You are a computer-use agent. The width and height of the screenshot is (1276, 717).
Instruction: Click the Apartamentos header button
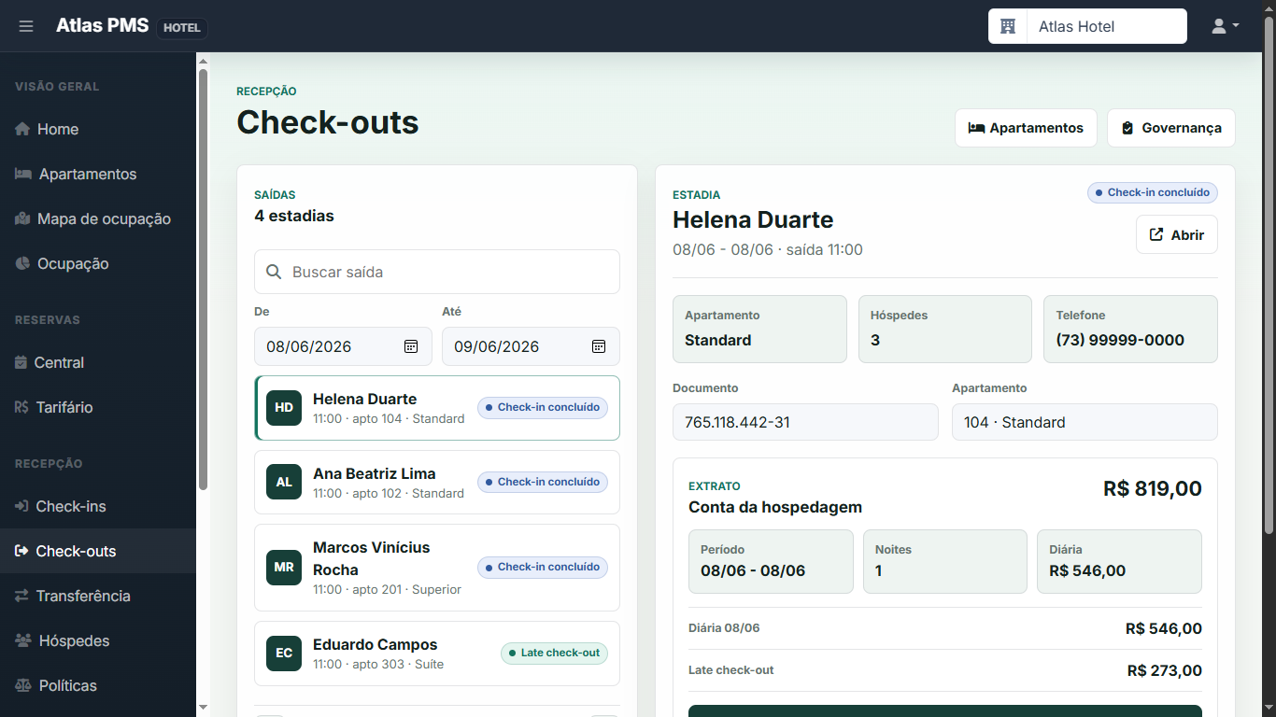tap(1026, 128)
